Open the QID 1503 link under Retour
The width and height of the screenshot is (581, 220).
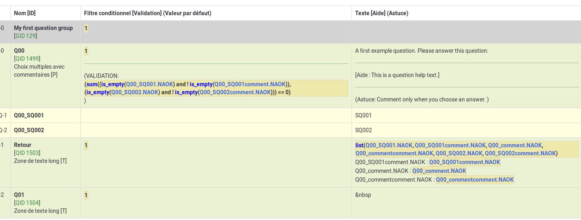[27, 153]
